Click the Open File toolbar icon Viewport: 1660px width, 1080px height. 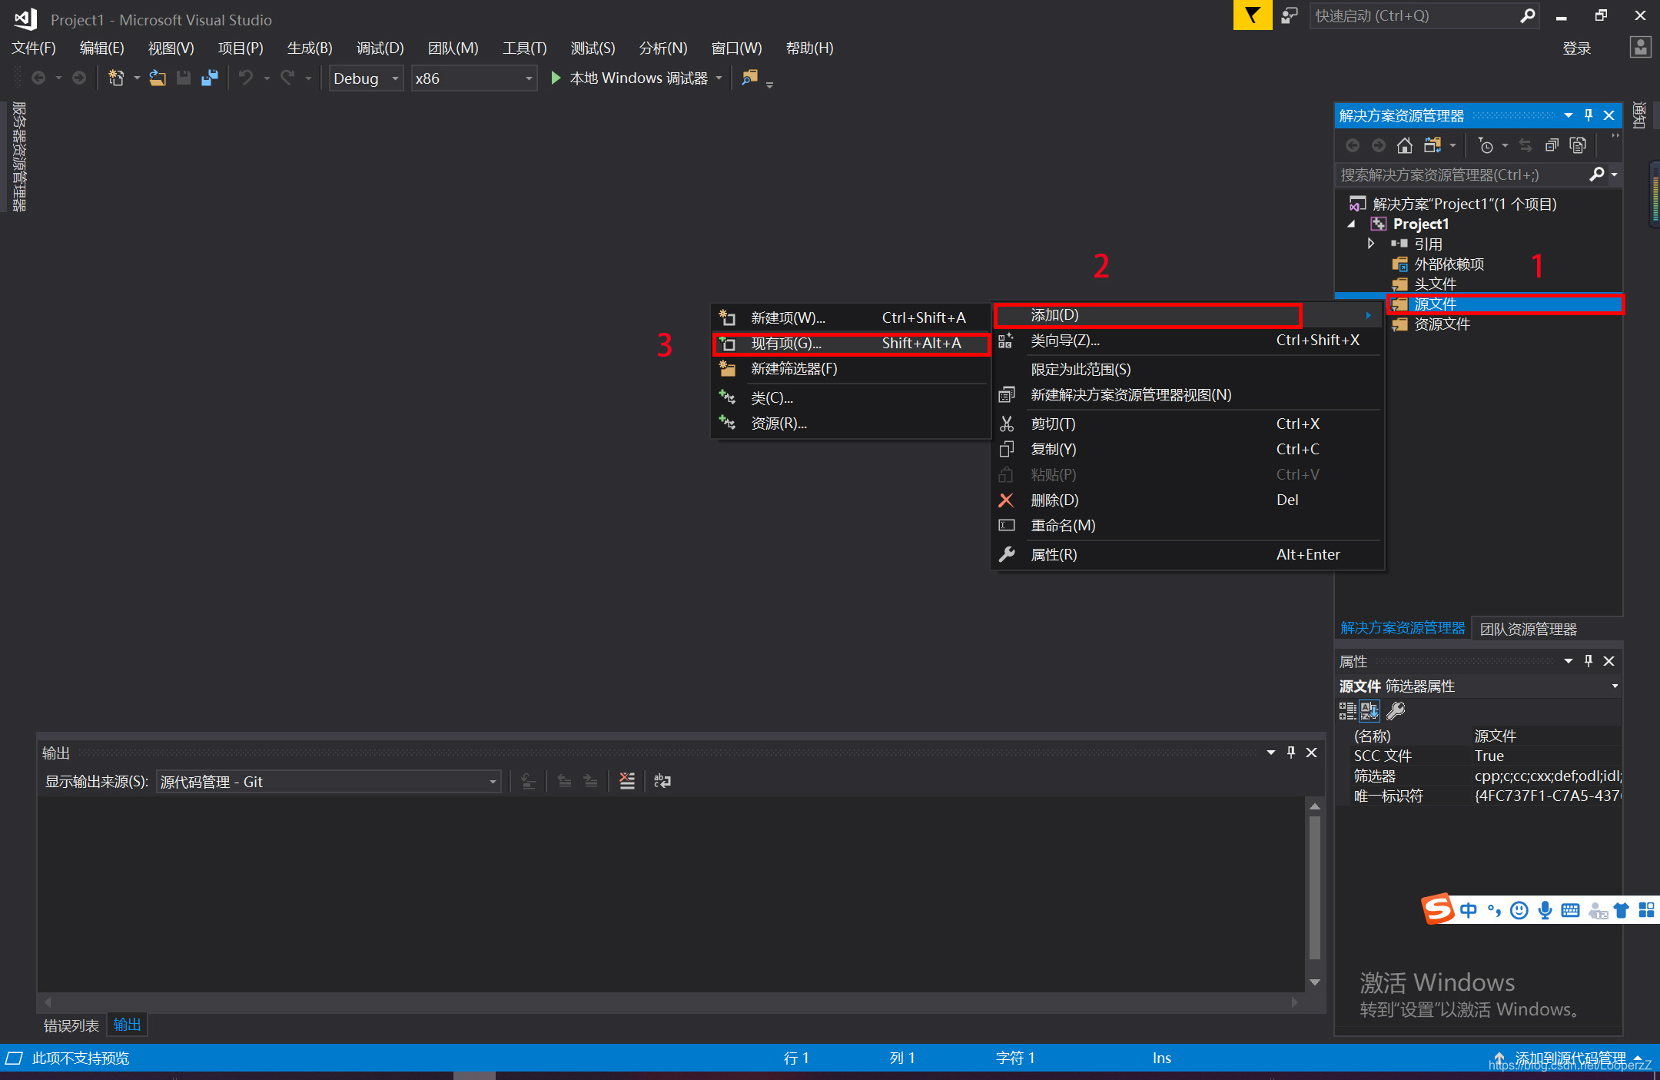tap(158, 78)
